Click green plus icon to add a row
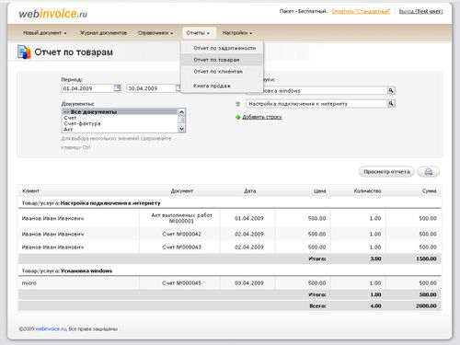This screenshot has height=345, width=460. point(237,117)
